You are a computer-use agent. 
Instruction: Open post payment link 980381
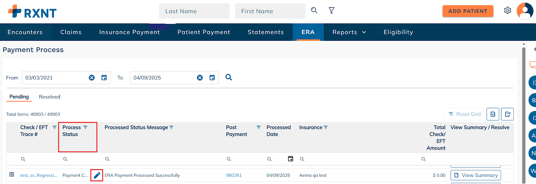234,175
